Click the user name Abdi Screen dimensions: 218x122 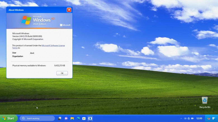(x=32, y=53)
